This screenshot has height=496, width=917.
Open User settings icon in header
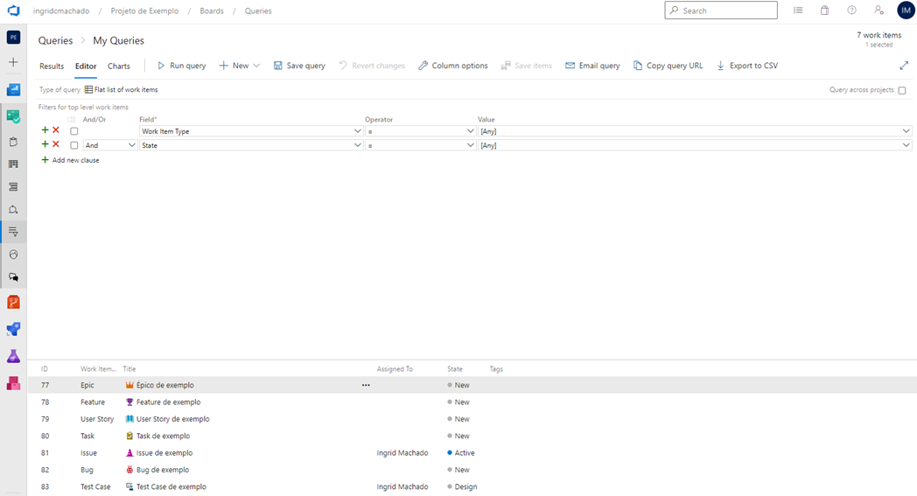[878, 10]
